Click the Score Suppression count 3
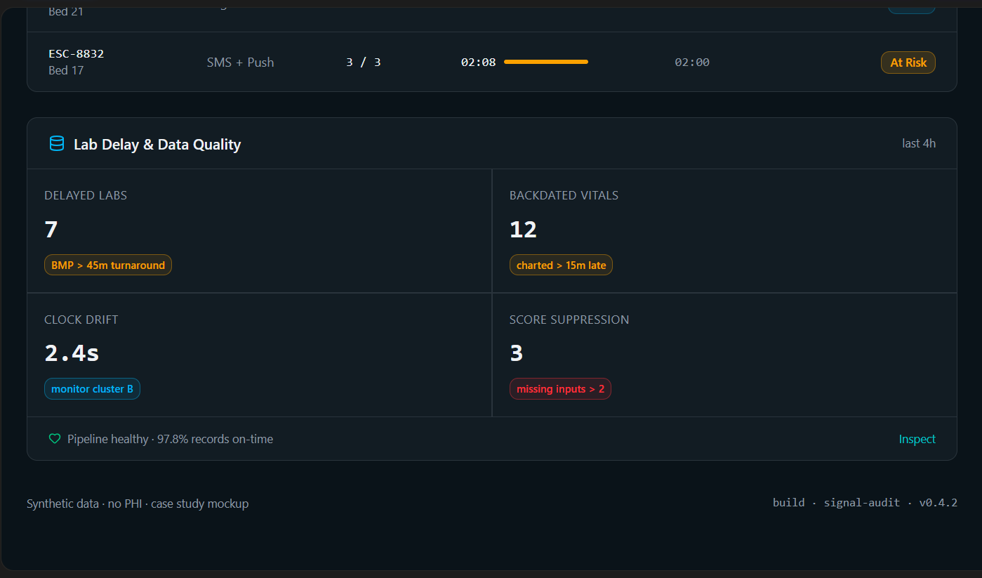982x578 pixels. 517,353
